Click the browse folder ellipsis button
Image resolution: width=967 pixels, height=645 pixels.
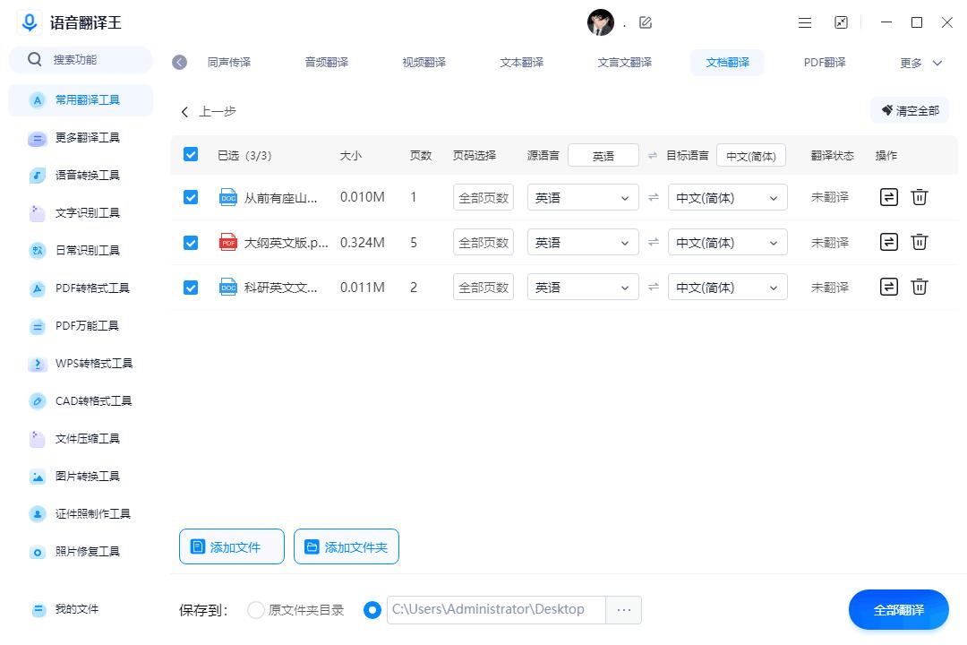point(624,610)
